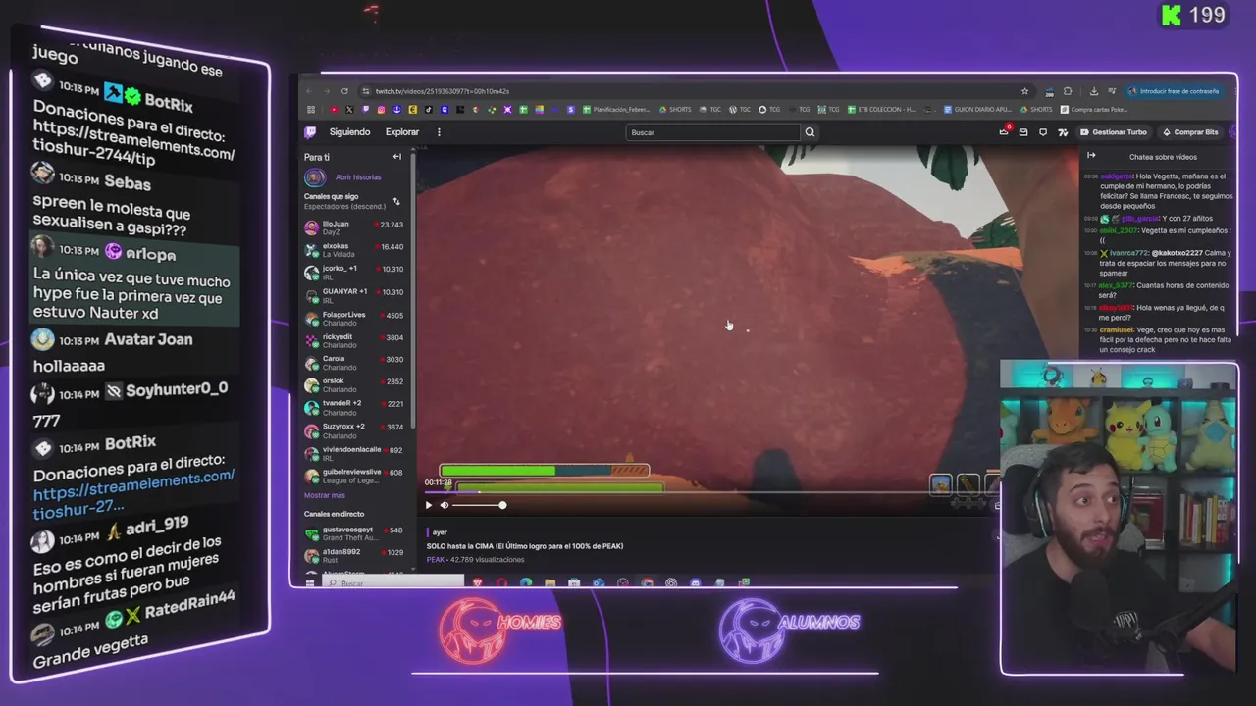The width and height of the screenshot is (1256, 706).
Task: Click the search magnifier button
Action: pos(810,132)
